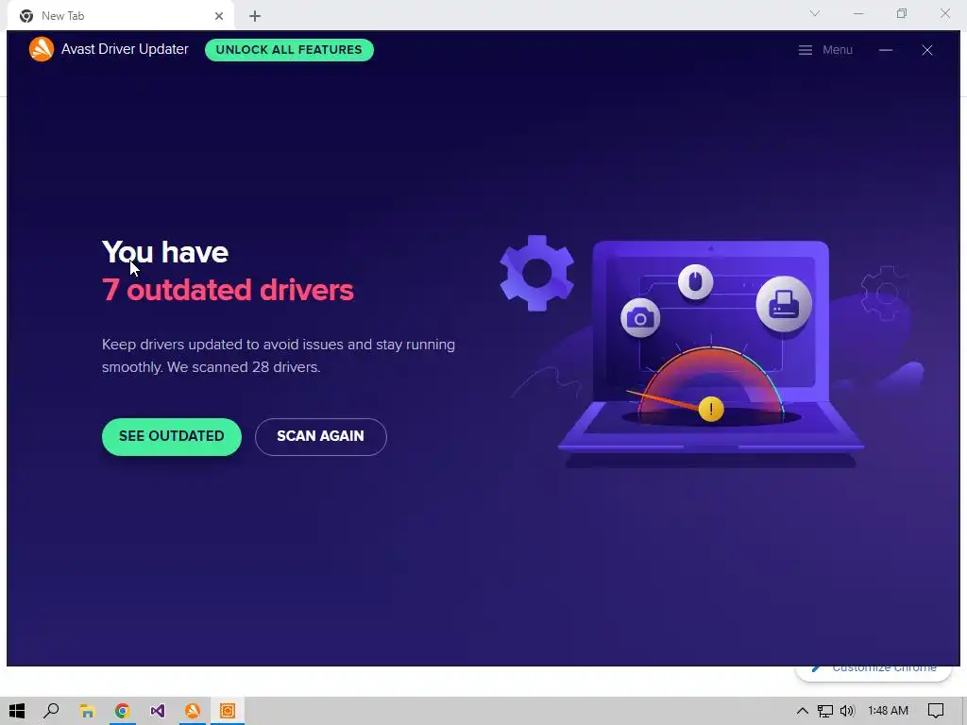Click SEE OUTDATED button
Screen dimensions: 967x725
[172, 436]
